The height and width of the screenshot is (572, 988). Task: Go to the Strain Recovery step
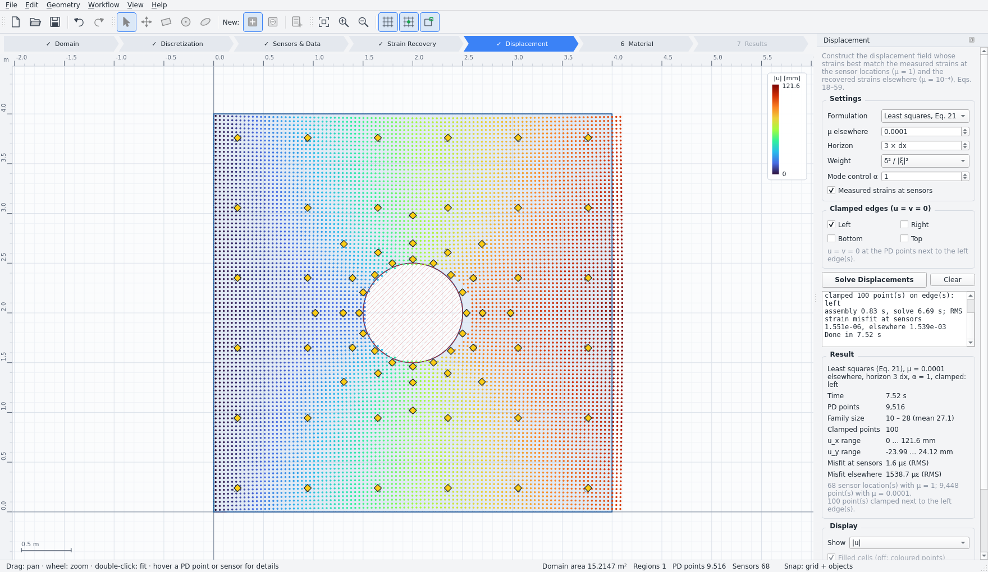(x=407, y=44)
